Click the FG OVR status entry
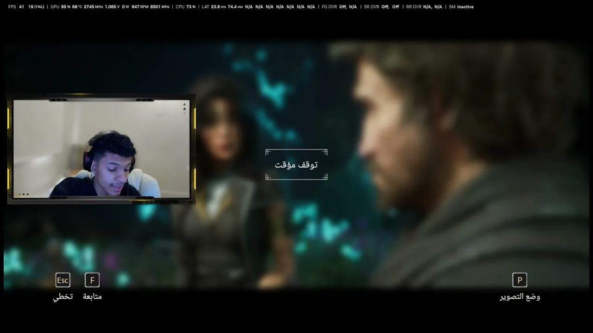The width and height of the screenshot is (593, 333). (340, 7)
